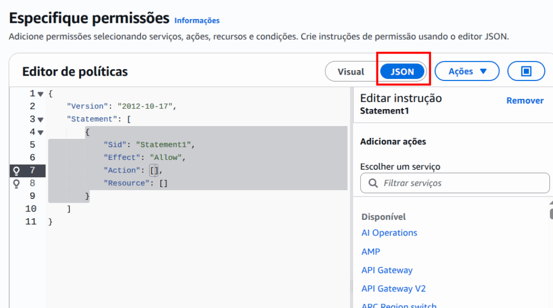Collapse the Statement fold arrow on line 3

point(41,120)
